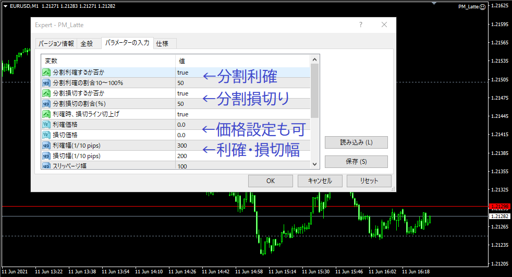
Task: Select the 分割利確するか否か row label
Action: (x=79, y=73)
